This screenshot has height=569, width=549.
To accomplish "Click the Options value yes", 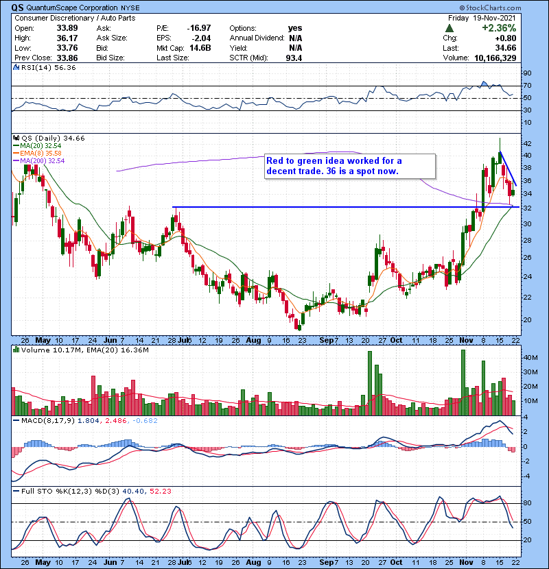I will tap(295, 28).
